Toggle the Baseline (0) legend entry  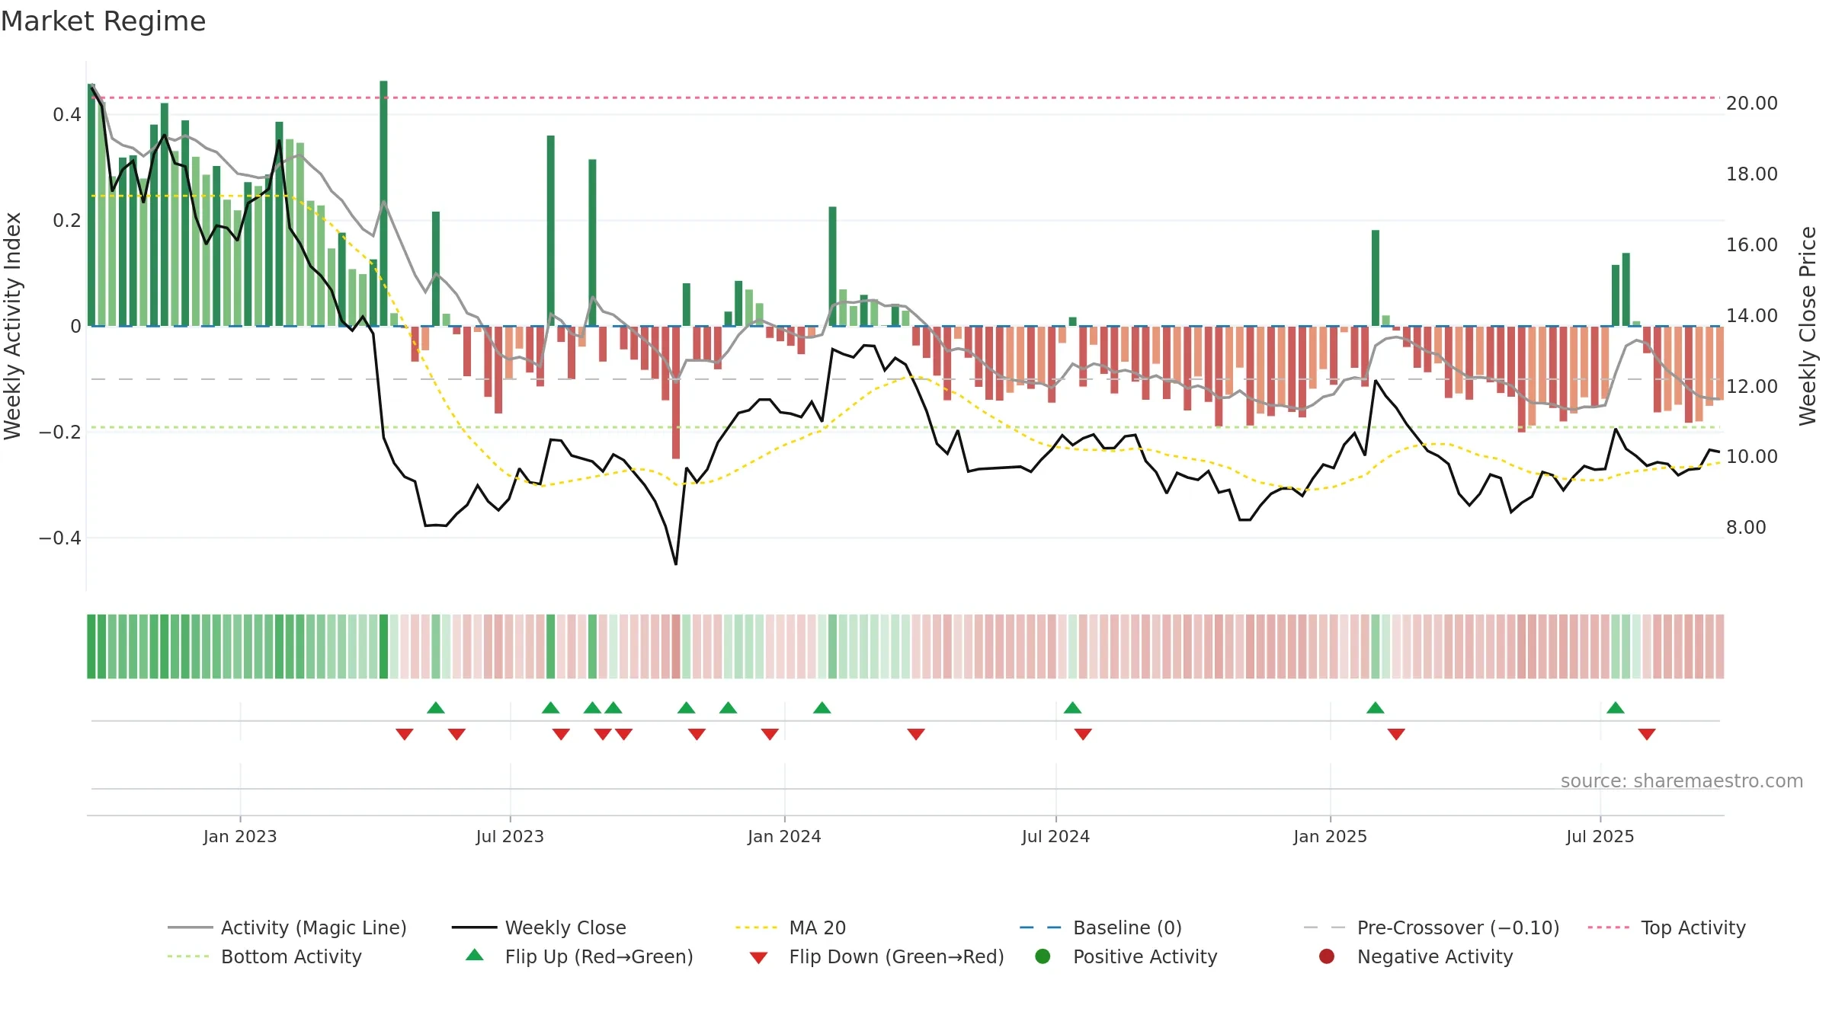(x=1100, y=927)
